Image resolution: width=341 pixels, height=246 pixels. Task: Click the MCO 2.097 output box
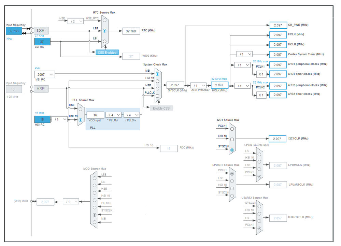[x=45, y=202]
